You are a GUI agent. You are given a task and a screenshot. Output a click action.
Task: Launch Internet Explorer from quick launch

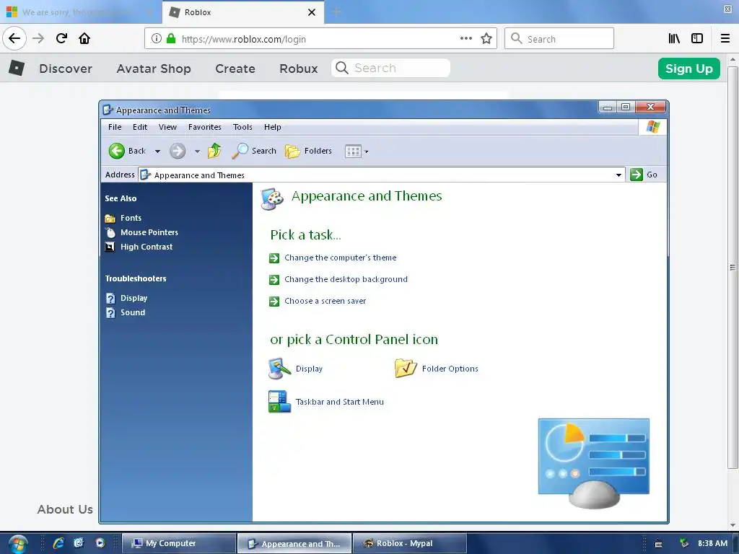point(58,543)
